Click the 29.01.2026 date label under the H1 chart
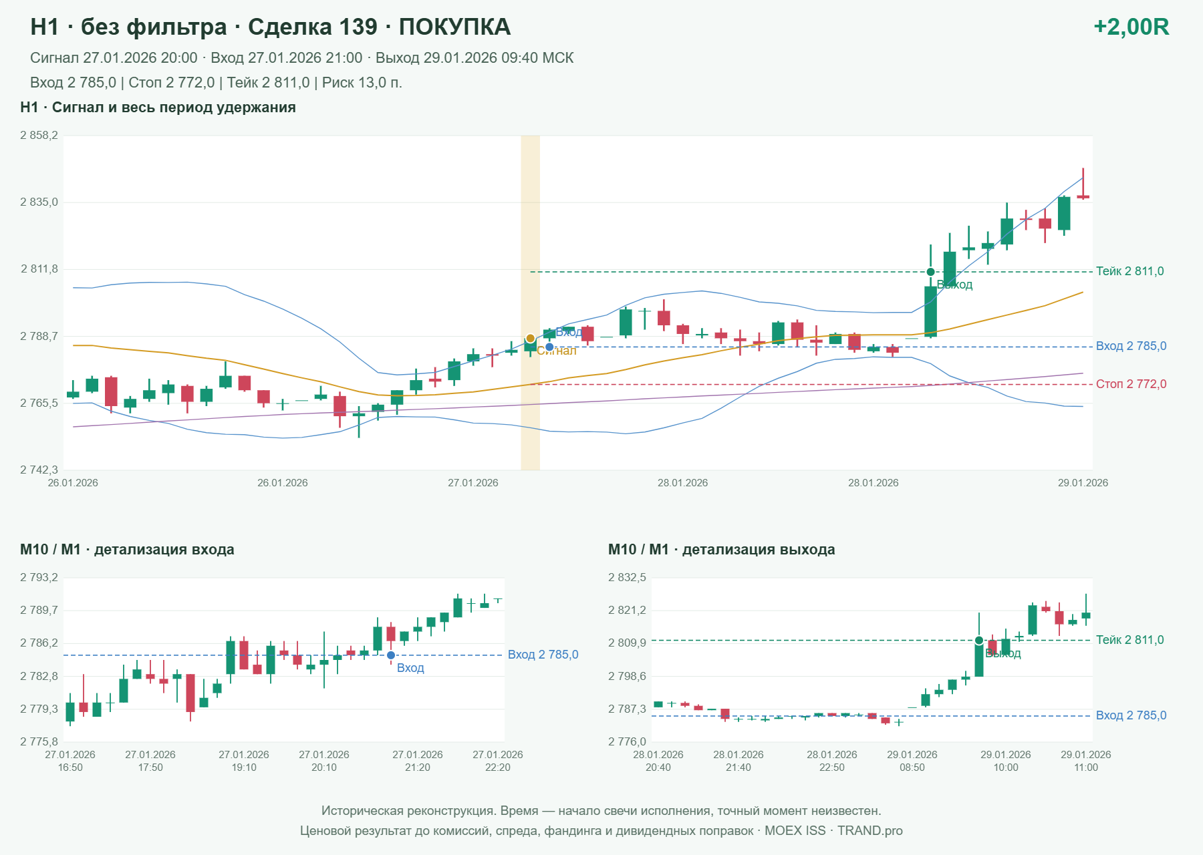 click(1083, 483)
